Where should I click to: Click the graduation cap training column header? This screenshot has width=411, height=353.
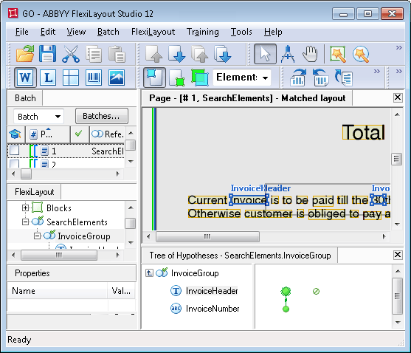click(x=15, y=134)
